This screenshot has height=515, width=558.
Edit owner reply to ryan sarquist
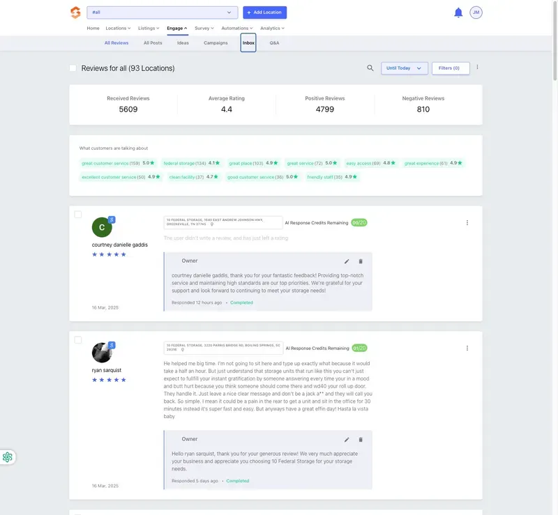point(347,440)
